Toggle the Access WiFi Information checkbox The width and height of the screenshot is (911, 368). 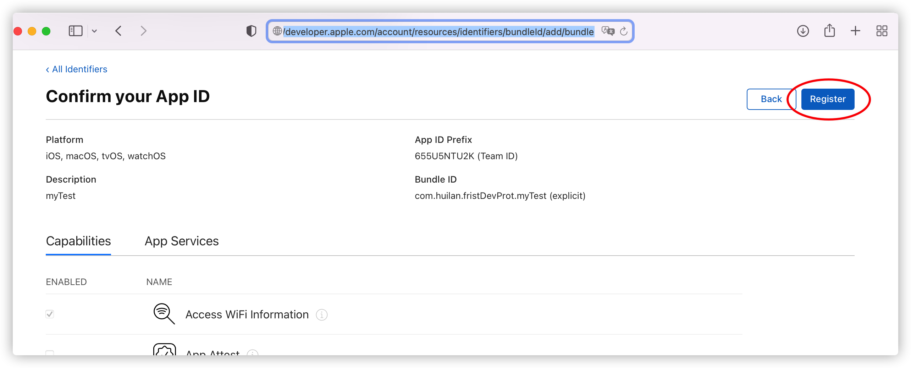pyautogui.click(x=50, y=314)
